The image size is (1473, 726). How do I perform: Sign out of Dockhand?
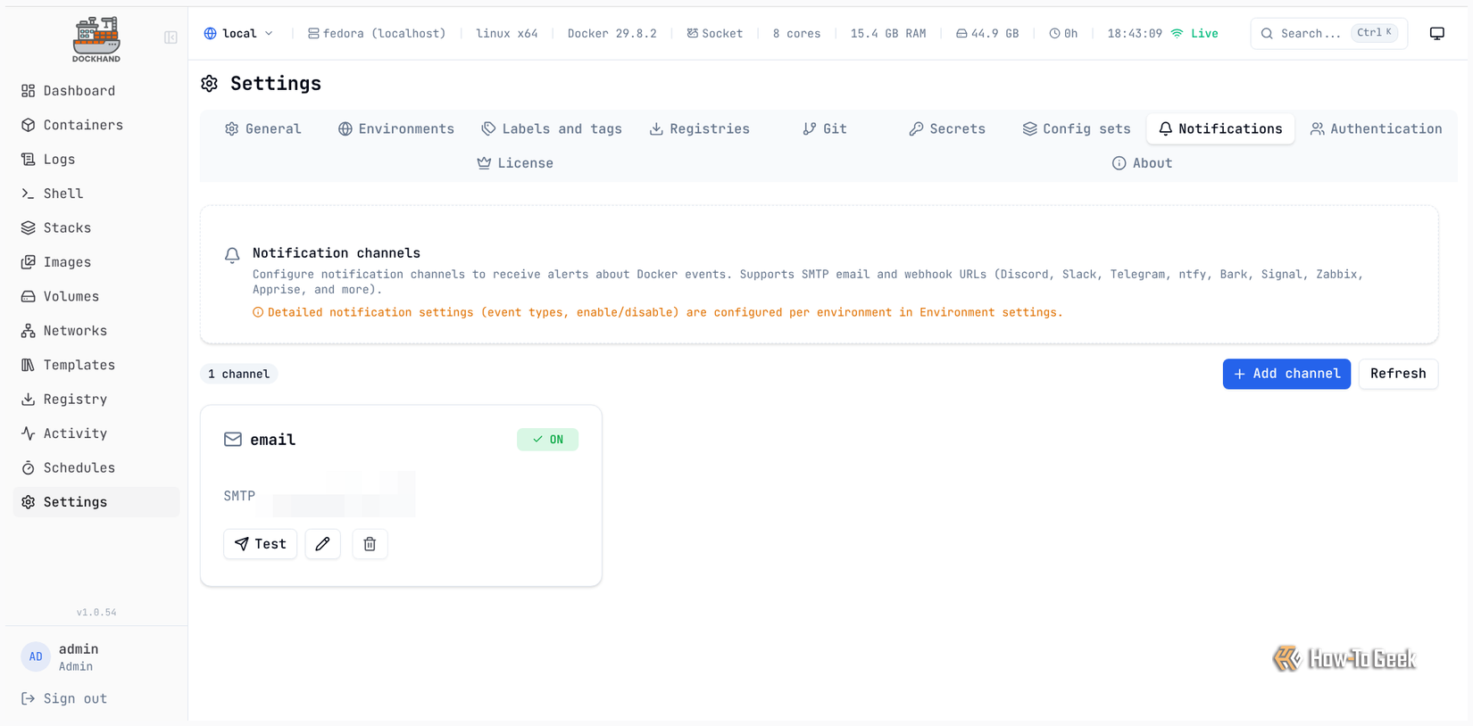(64, 699)
